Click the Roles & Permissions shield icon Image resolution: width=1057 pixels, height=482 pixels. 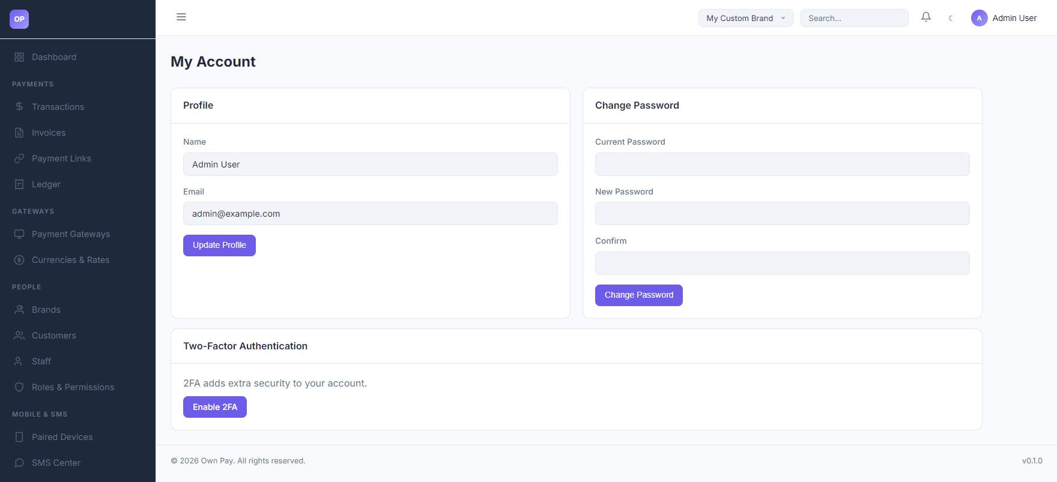tap(19, 387)
